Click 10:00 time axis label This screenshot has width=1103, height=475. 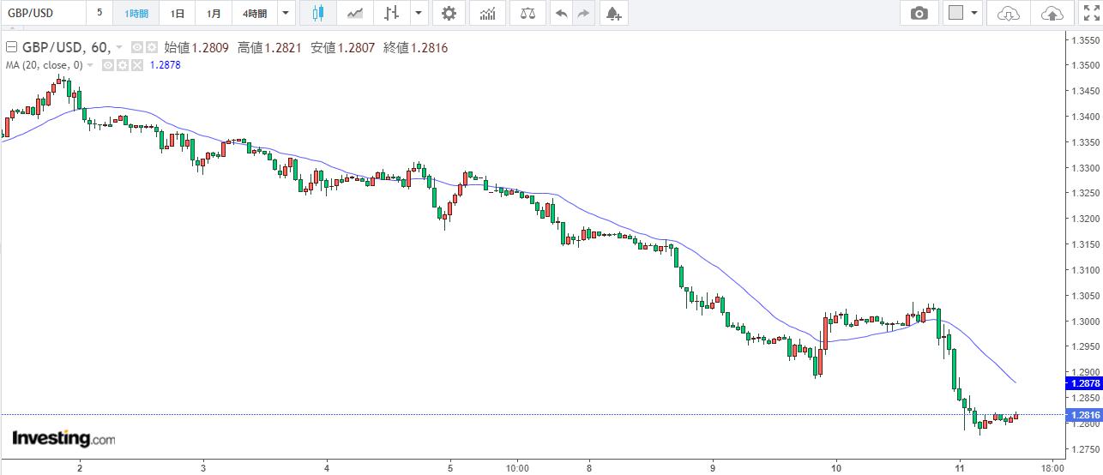tap(518, 468)
